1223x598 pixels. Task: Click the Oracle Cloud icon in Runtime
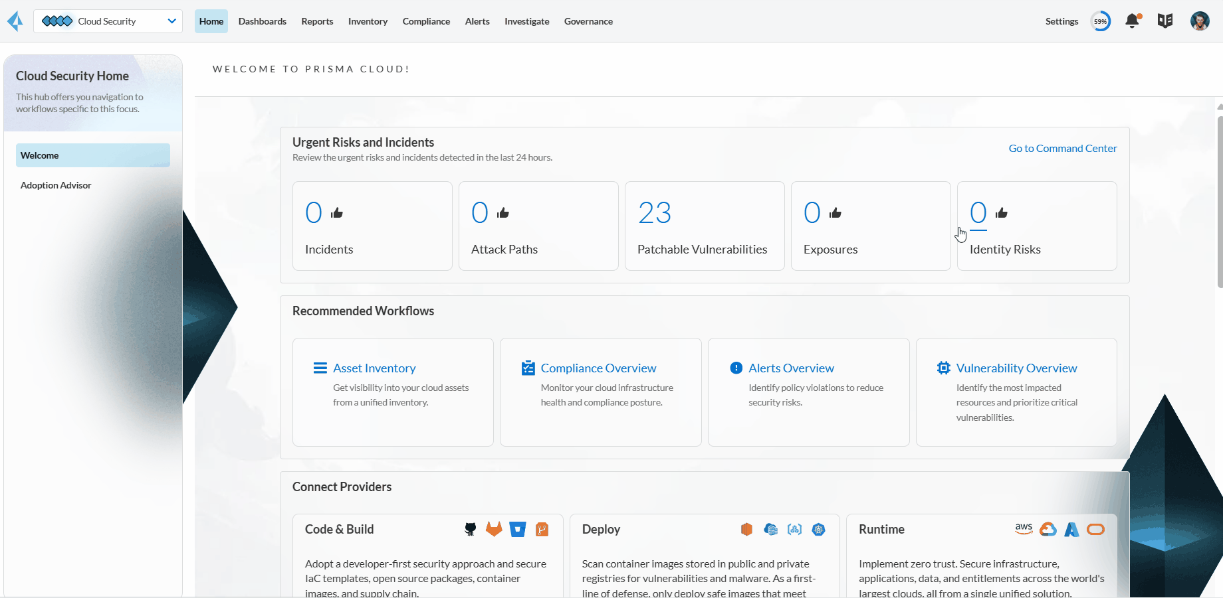point(1095,529)
